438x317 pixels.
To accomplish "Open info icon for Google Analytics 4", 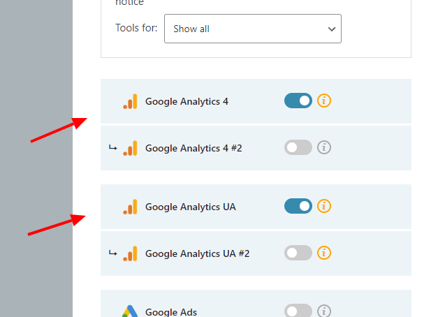I will pos(324,101).
